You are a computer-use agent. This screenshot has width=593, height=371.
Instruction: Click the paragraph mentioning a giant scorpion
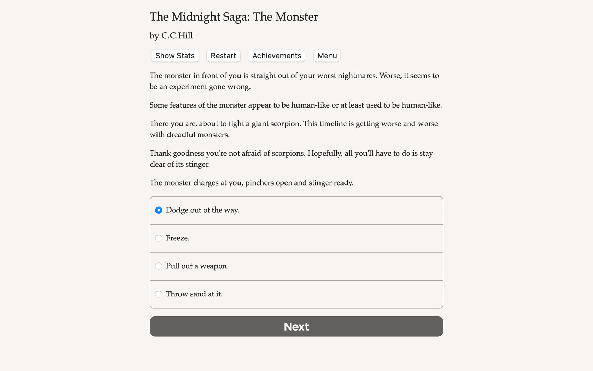pos(294,129)
